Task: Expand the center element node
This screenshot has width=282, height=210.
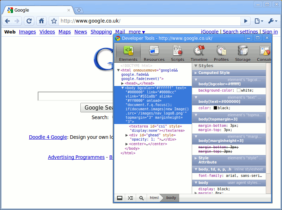Action: coord(127,144)
